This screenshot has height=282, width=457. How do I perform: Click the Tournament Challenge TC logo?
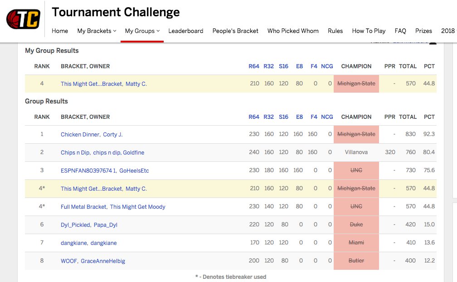(x=23, y=19)
